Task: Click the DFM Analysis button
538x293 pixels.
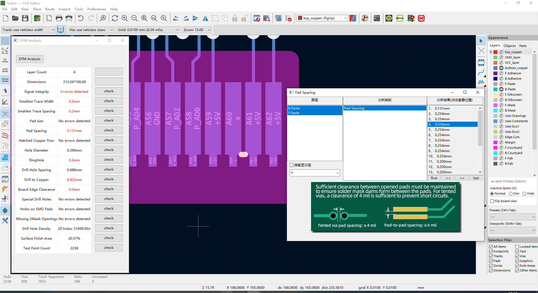Action: click(29, 59)
